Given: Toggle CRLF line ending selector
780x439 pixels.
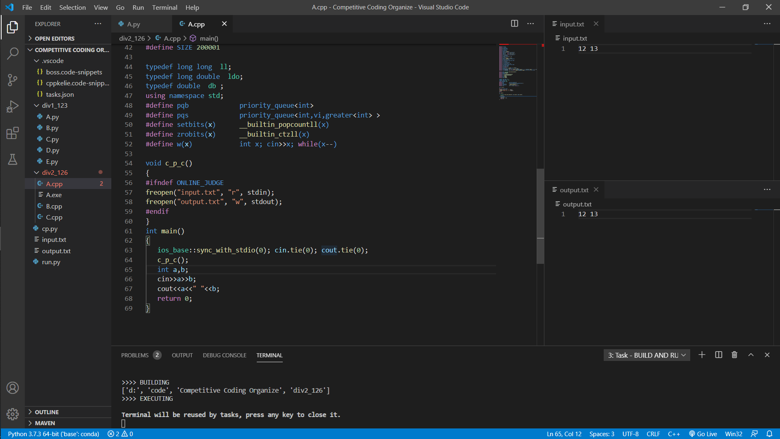Looking at the screenshot, I should (x=653, y=434).
